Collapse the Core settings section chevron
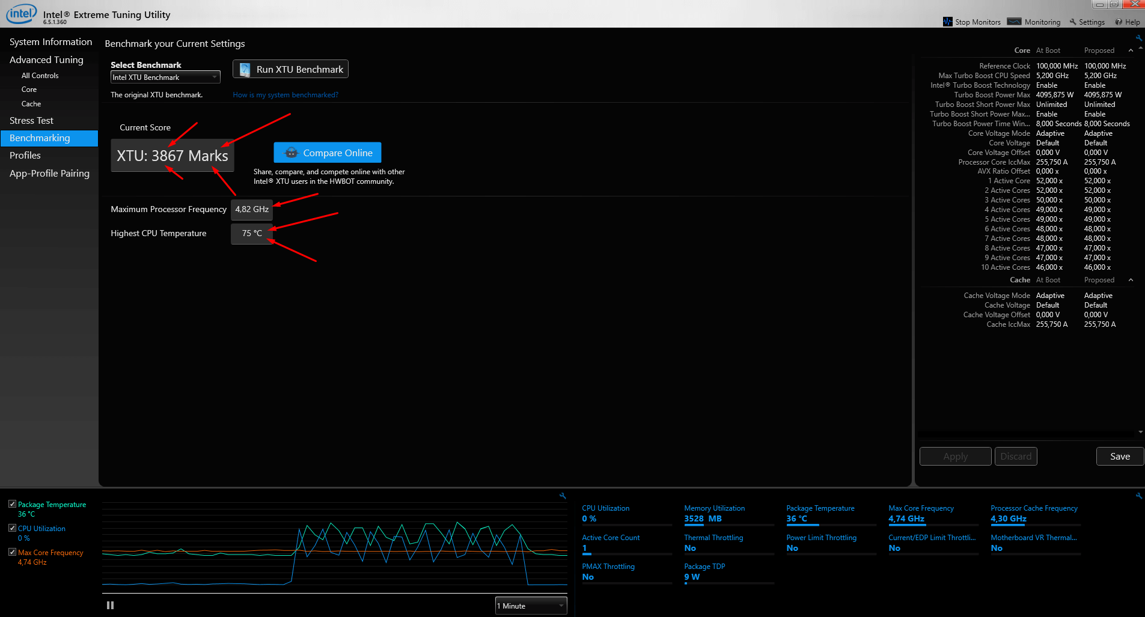1145x617 pixels. click(1131, 50)
